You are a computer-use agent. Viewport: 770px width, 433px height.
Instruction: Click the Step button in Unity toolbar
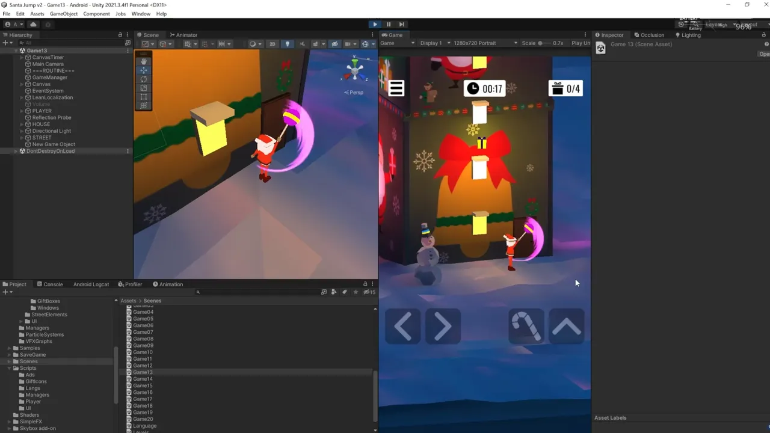pos(401,24)
